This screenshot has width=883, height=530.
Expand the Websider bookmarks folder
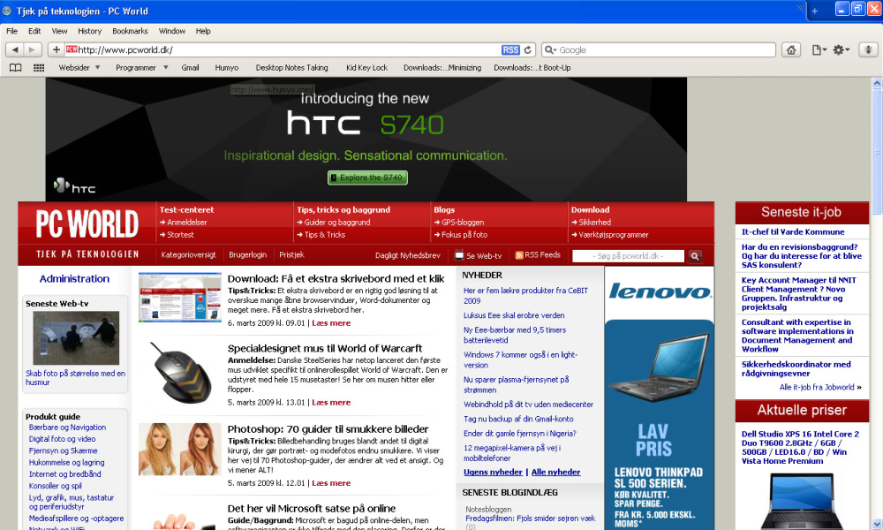[x=79, y=68]
